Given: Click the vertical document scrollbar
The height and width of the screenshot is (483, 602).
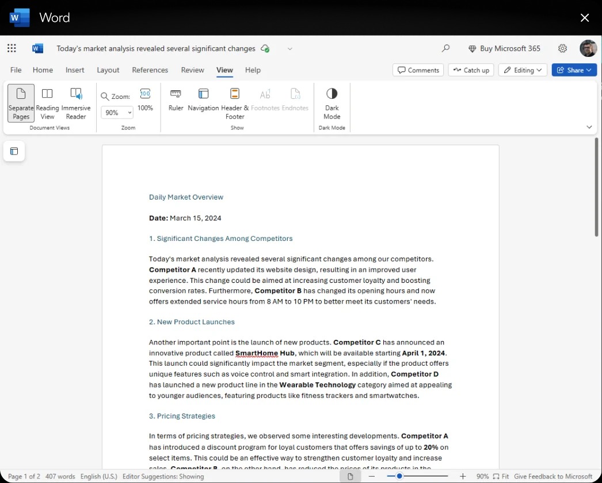Looking at the screenshot, I should (x=596, y=187).
